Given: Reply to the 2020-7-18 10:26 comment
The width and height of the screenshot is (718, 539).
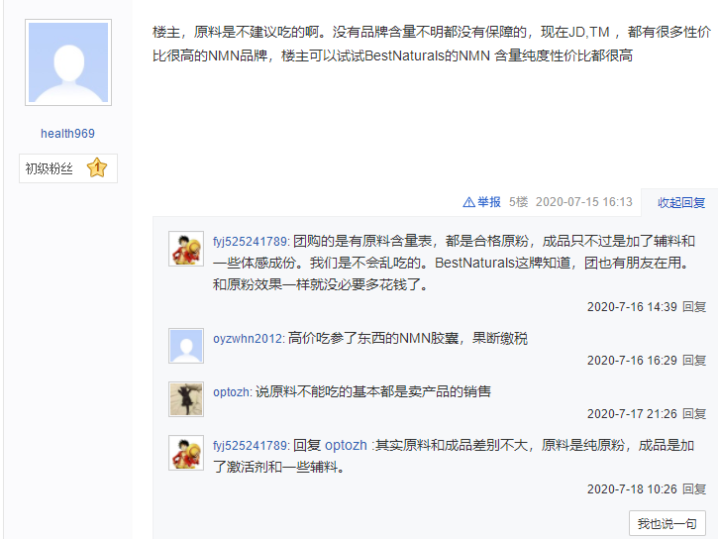Looking at the screenshot, I should tap(693, 489).
